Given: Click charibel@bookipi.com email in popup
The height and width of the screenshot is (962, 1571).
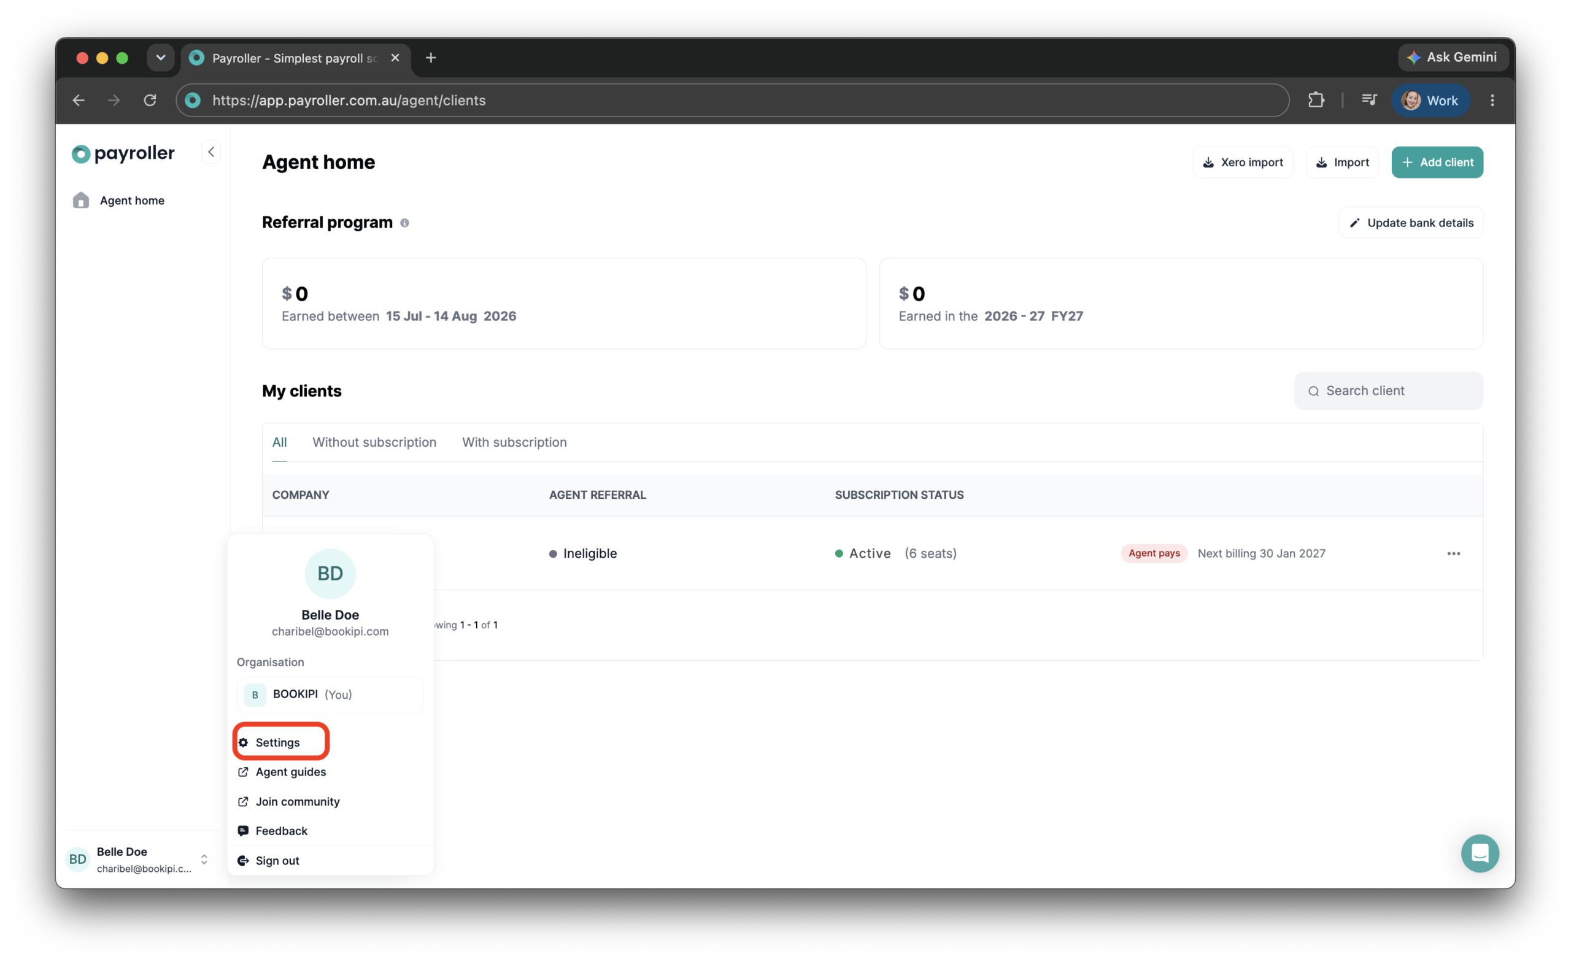Looking at the screenshot, I should (330, 631).
